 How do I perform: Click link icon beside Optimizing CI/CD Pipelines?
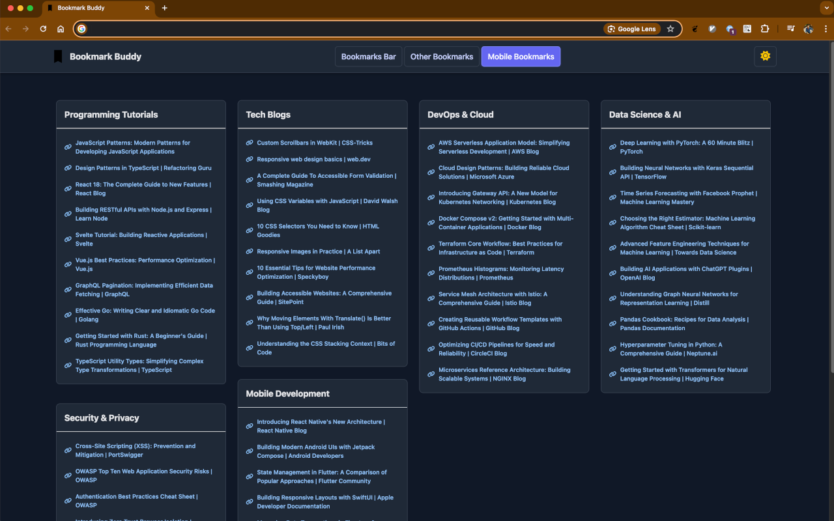pyautogui.click(x=431, y=349)
